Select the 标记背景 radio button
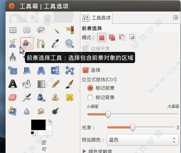Viewport: 181px width, 153px height. [x=90, y=98]
